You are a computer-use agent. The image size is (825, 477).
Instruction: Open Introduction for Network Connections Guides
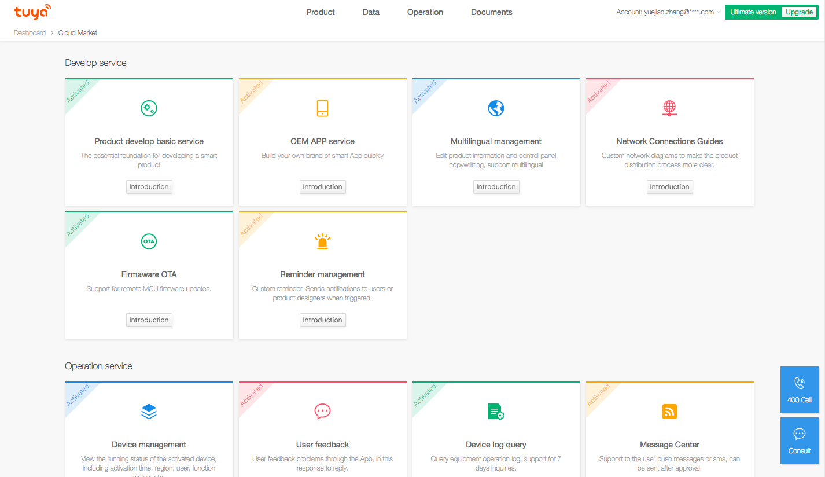tap(670, 187)
